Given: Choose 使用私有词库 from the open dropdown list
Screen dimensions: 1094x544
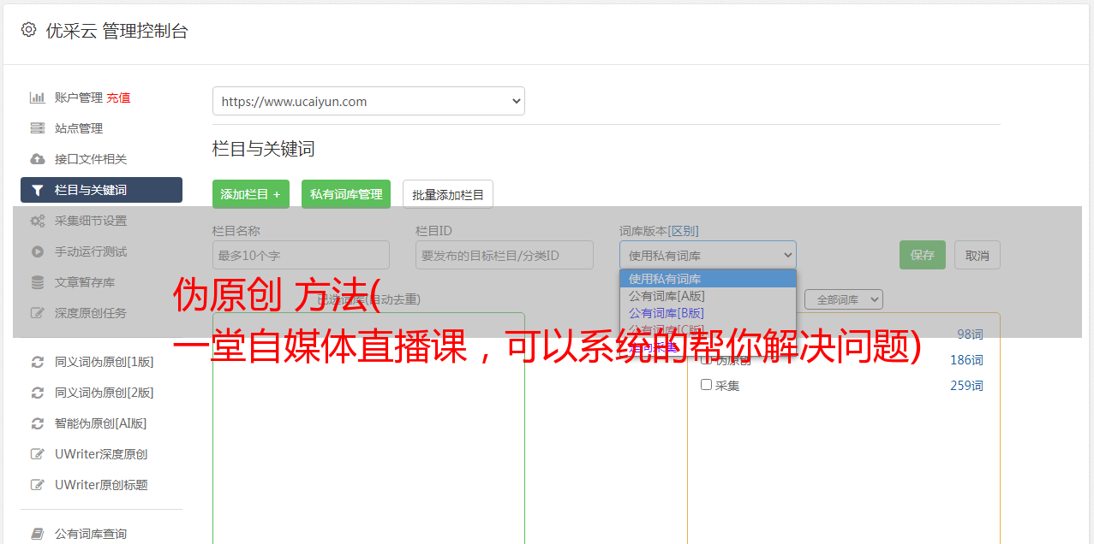Looking at the screenshot, I should point(708,279).
